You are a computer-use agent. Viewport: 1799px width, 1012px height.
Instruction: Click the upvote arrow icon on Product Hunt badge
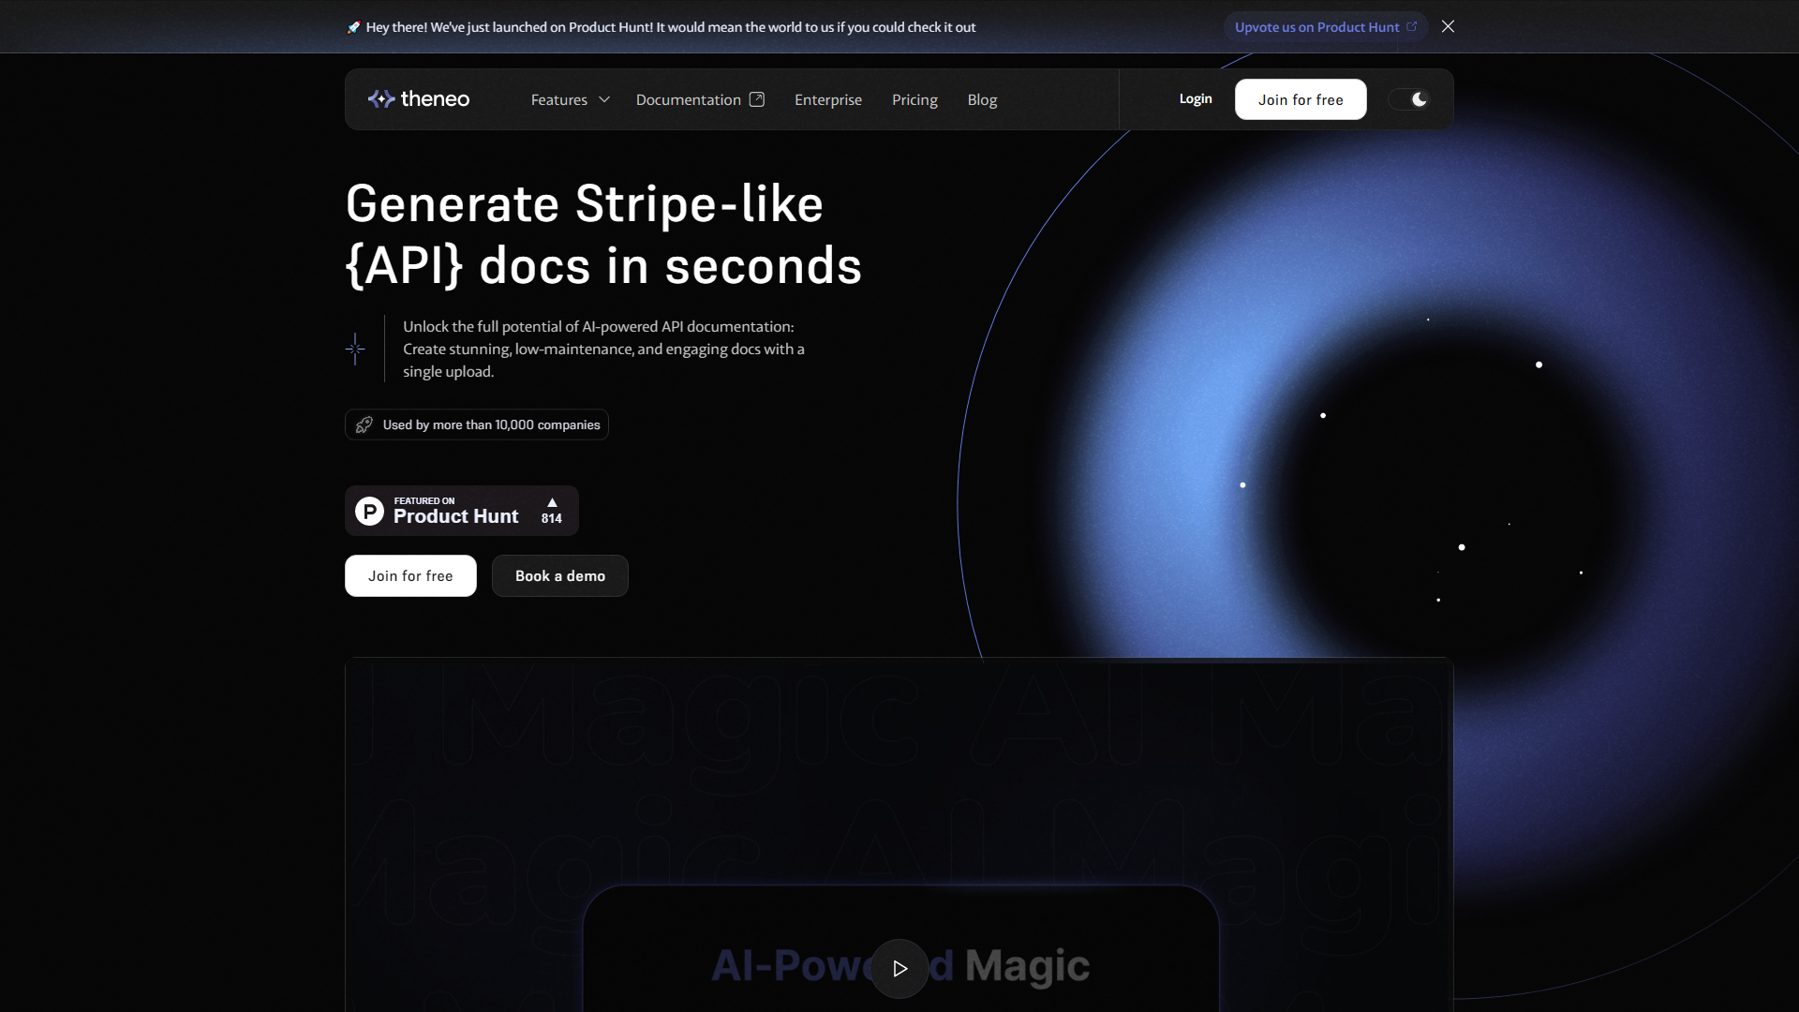[x=550, y=501]
